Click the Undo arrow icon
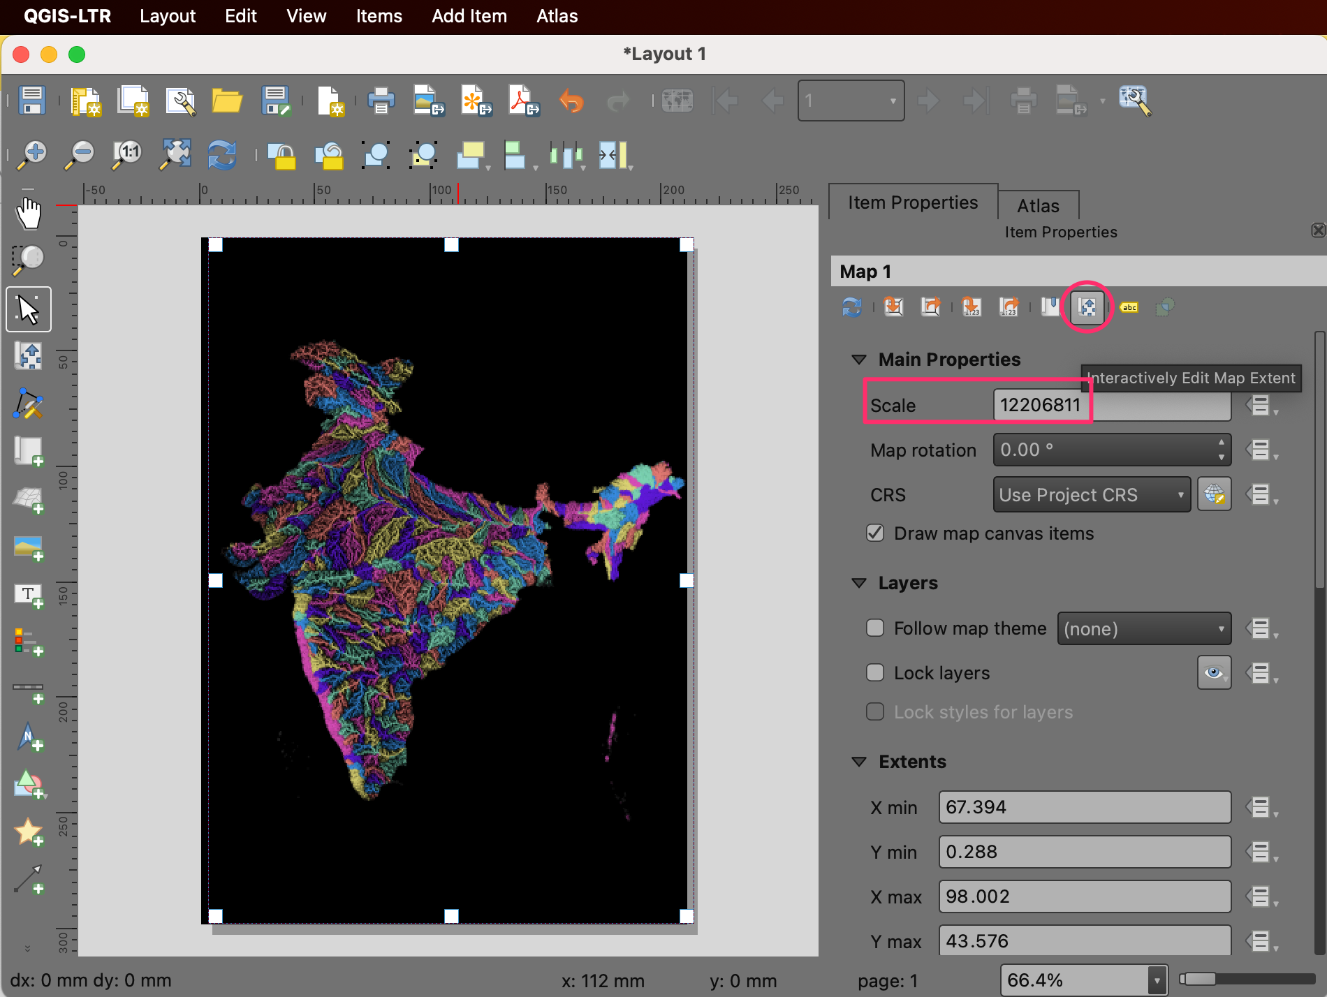Image resolution: width=1327 pixels, height=997 pixels. point(571,101)
